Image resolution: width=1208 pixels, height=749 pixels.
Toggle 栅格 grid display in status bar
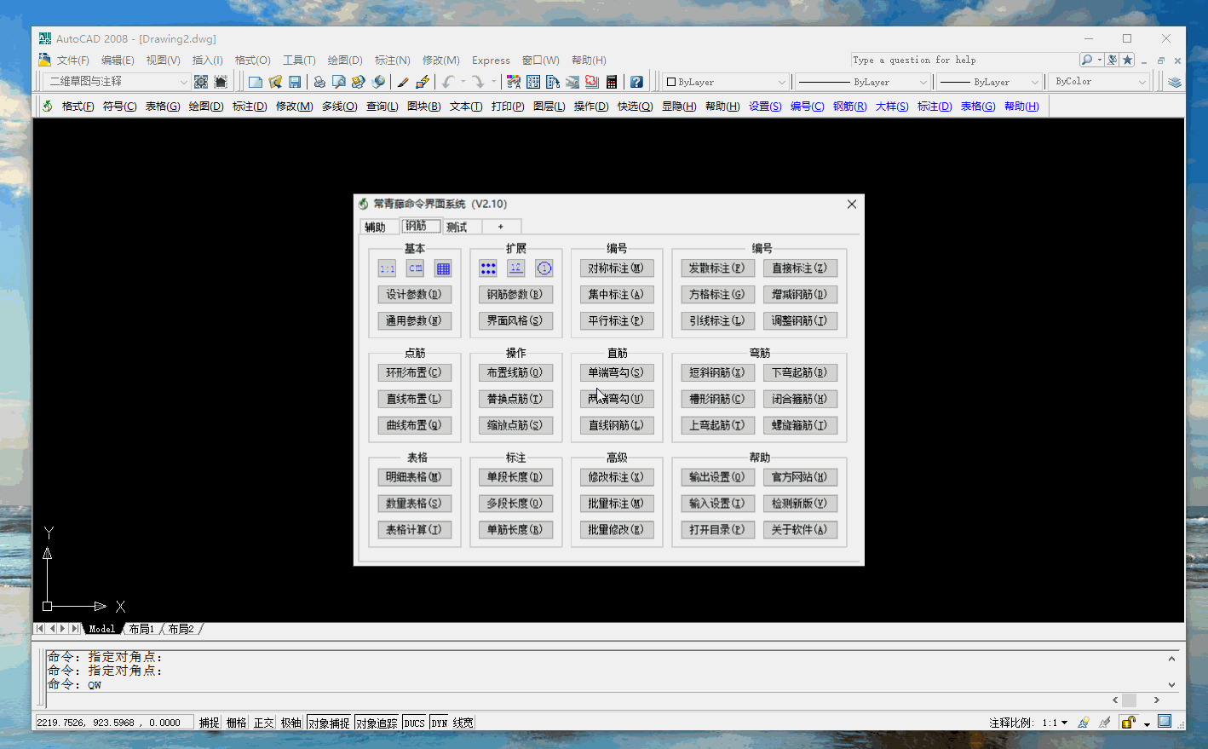237,723
